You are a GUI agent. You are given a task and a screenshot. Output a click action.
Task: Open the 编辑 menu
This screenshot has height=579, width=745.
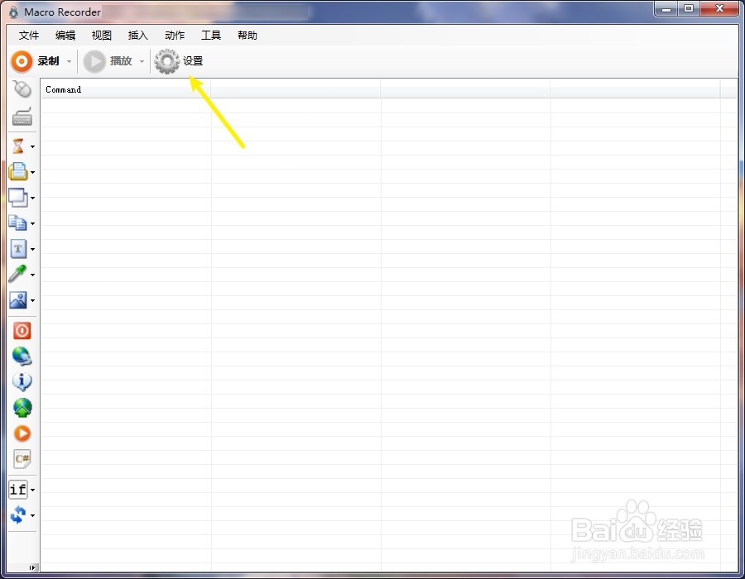click(65, 36)
